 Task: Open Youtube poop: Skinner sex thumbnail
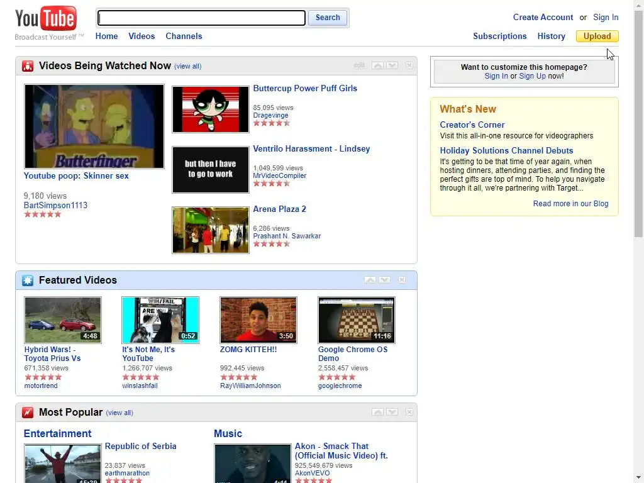pyautogui.click(x=94, y=126)
